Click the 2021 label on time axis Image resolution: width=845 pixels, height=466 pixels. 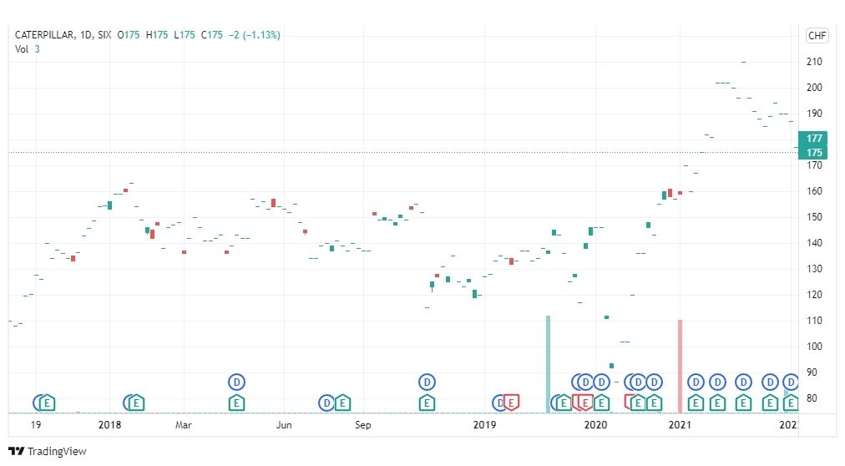tap(681, 425)
